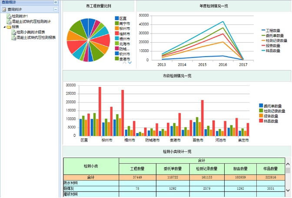Click the 检测小类统计报表 document icon
The height and width of the screenshot is (198, 292).
coord(13,32)
